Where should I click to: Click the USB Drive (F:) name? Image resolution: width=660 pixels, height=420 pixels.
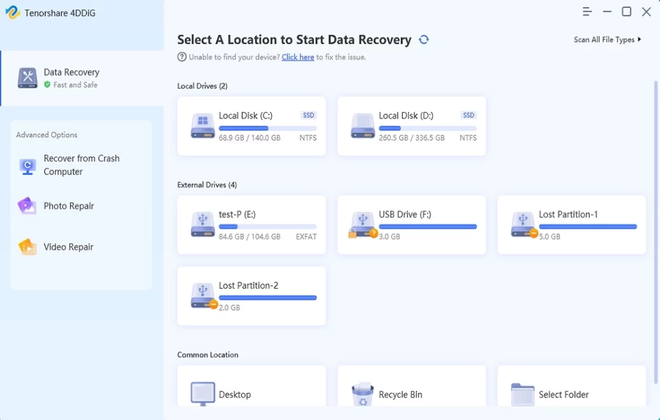pyautogui.click(x=405, y=215)
